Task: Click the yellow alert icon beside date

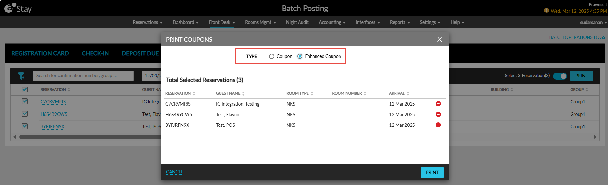Action: [547, 11]
